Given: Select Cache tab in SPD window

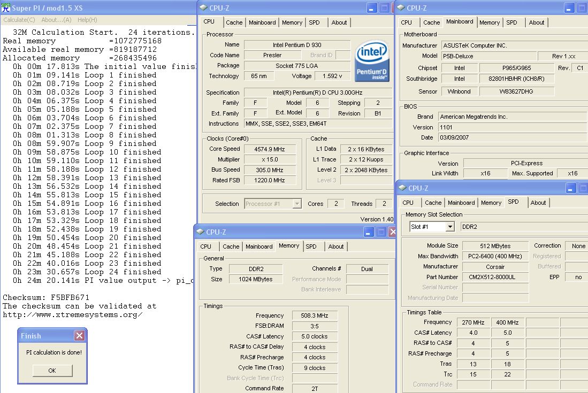Looking at the screenshot, I should [x=433, y=203].
